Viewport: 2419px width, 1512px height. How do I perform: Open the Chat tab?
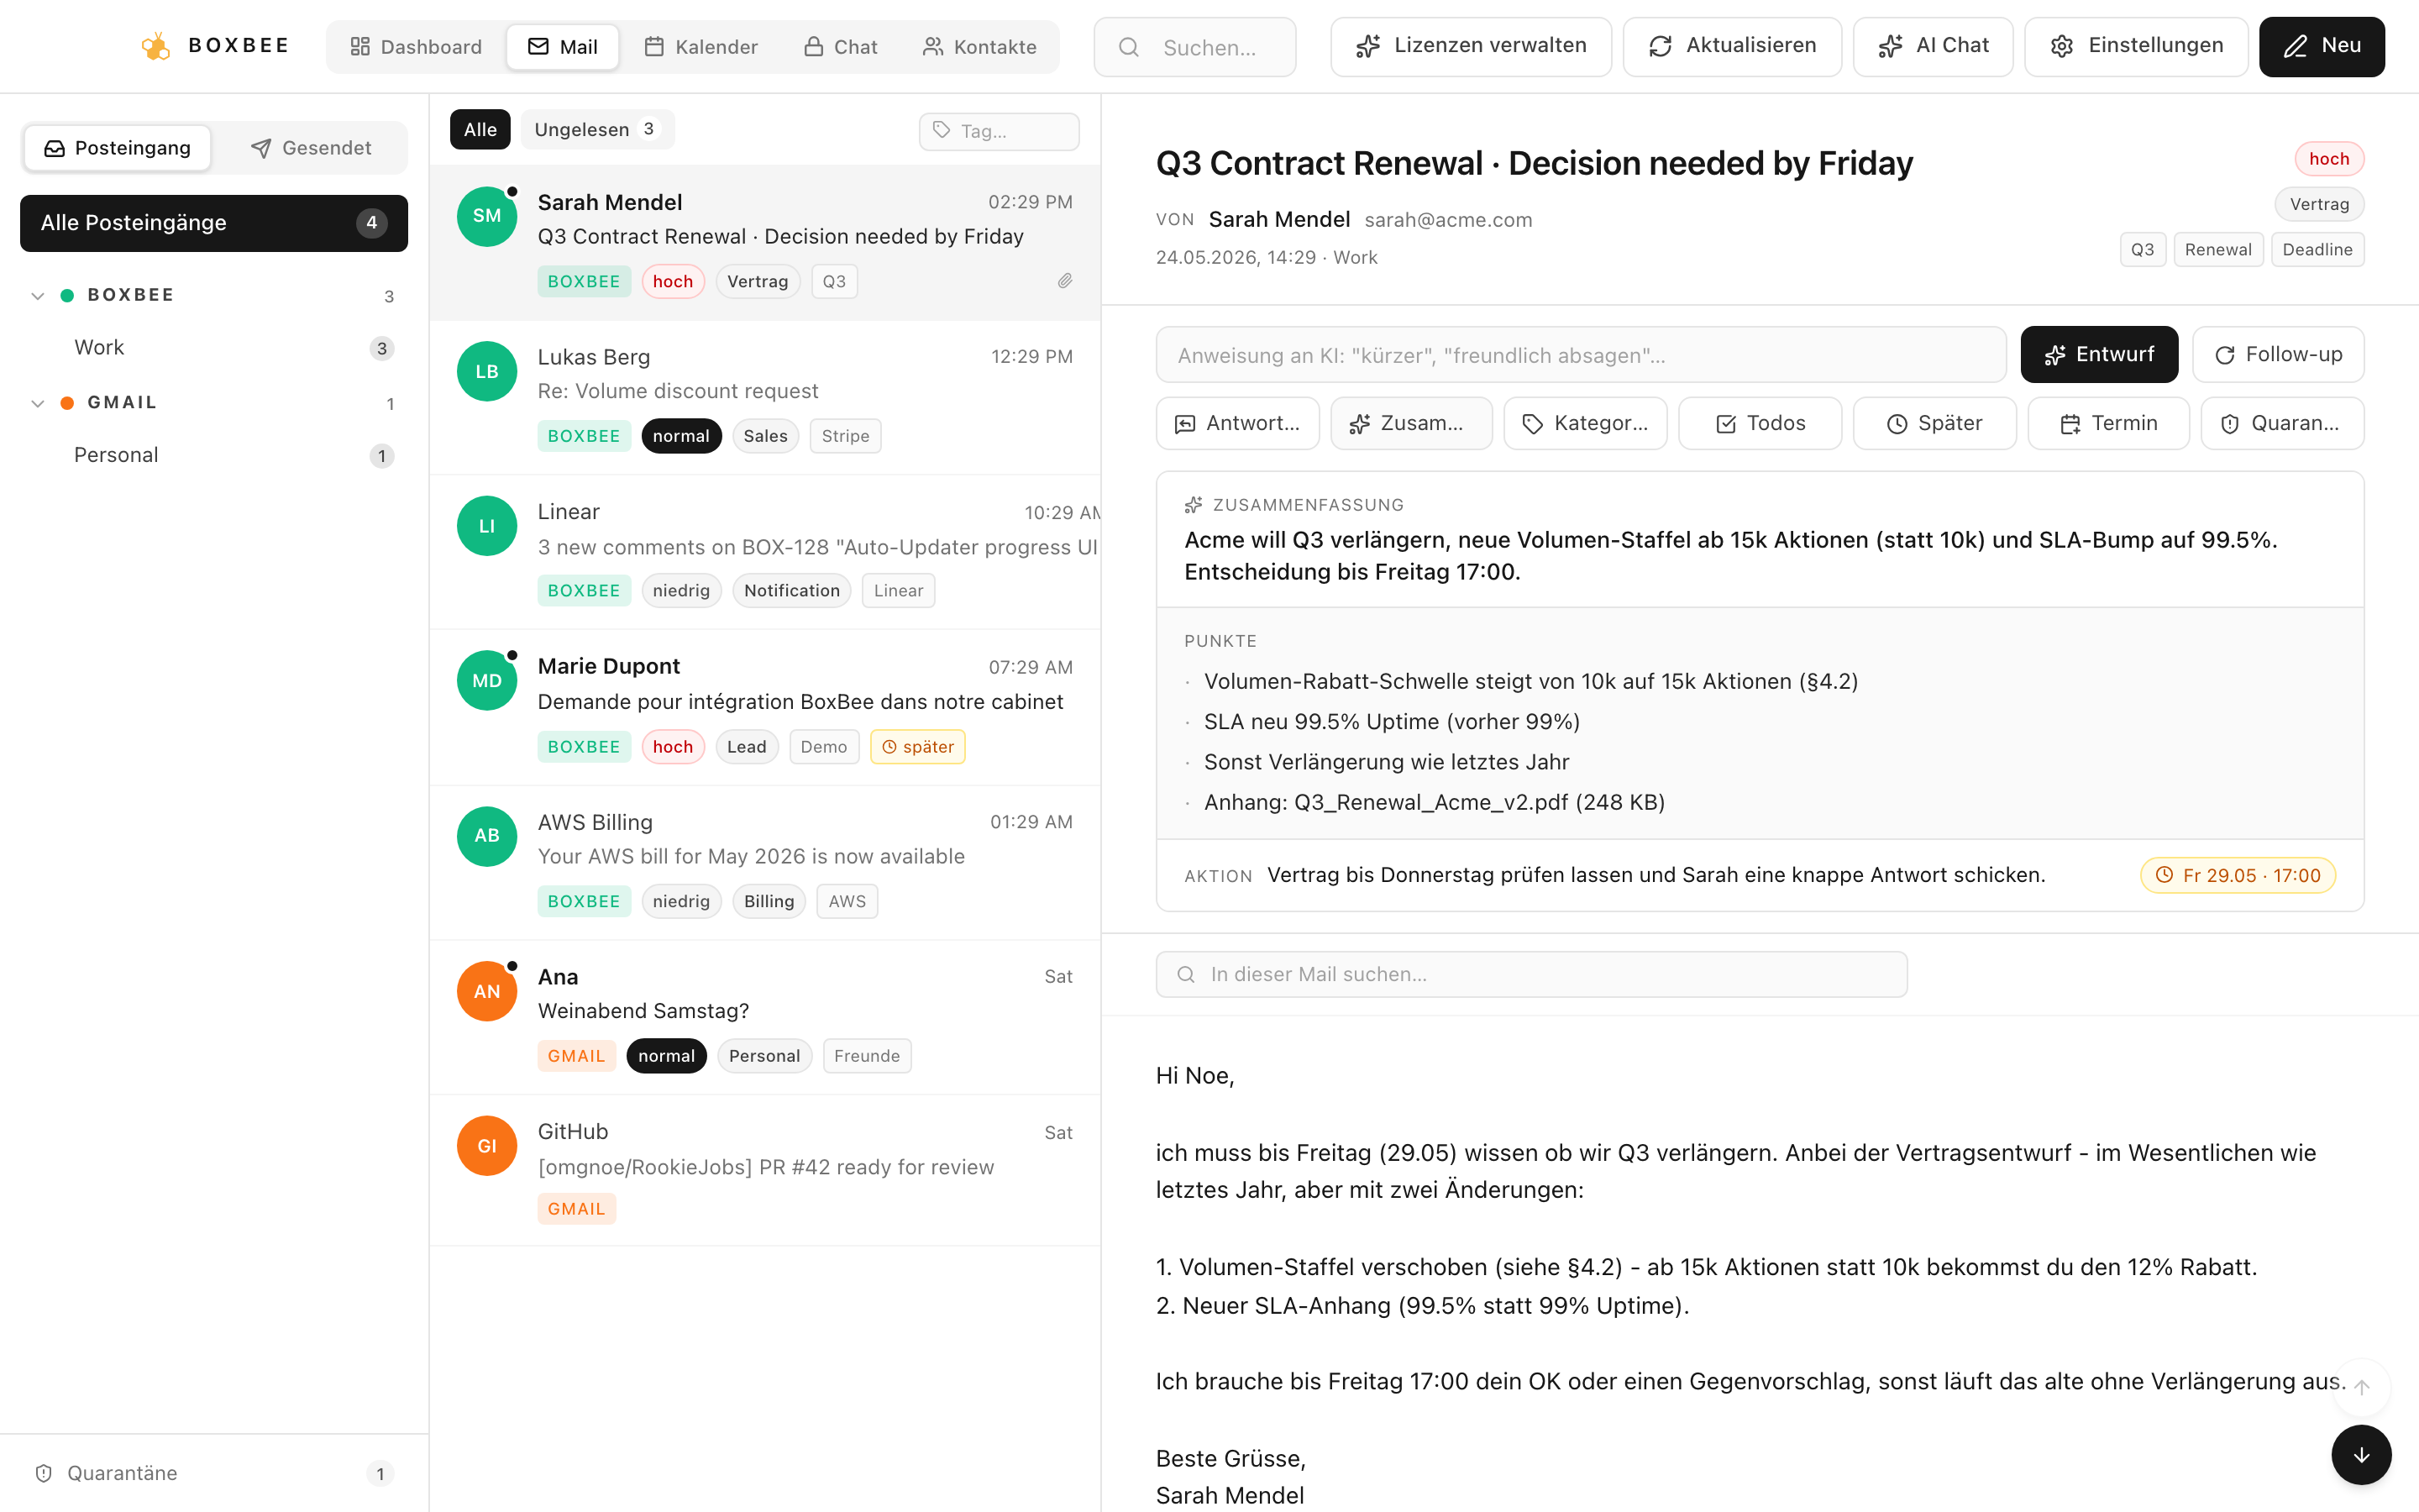coord(841,47)
